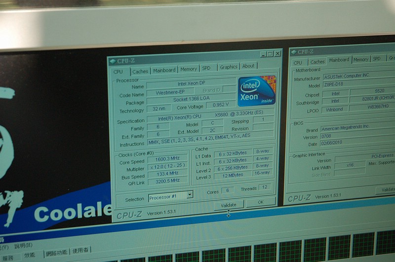Viewport: 395px width, 262px height.
Task: Click the Name field showing Intel Xeon DP
Action: (x=191, y=83)
